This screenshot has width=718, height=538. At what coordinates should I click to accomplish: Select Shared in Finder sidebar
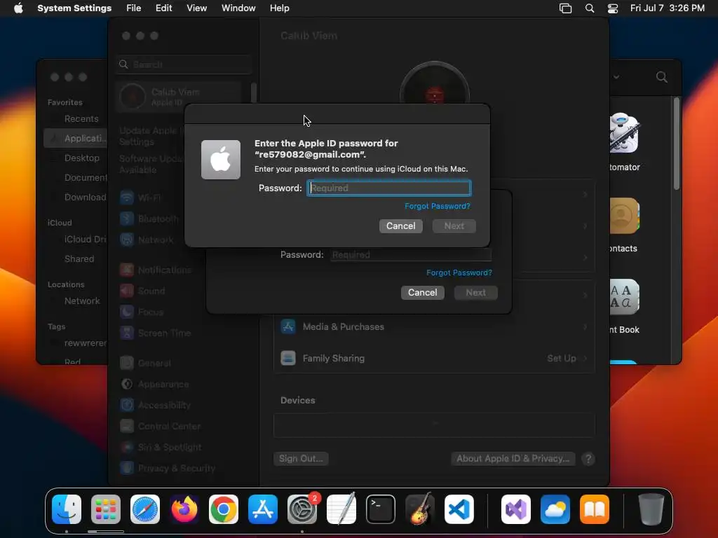[x=79, y=259]
